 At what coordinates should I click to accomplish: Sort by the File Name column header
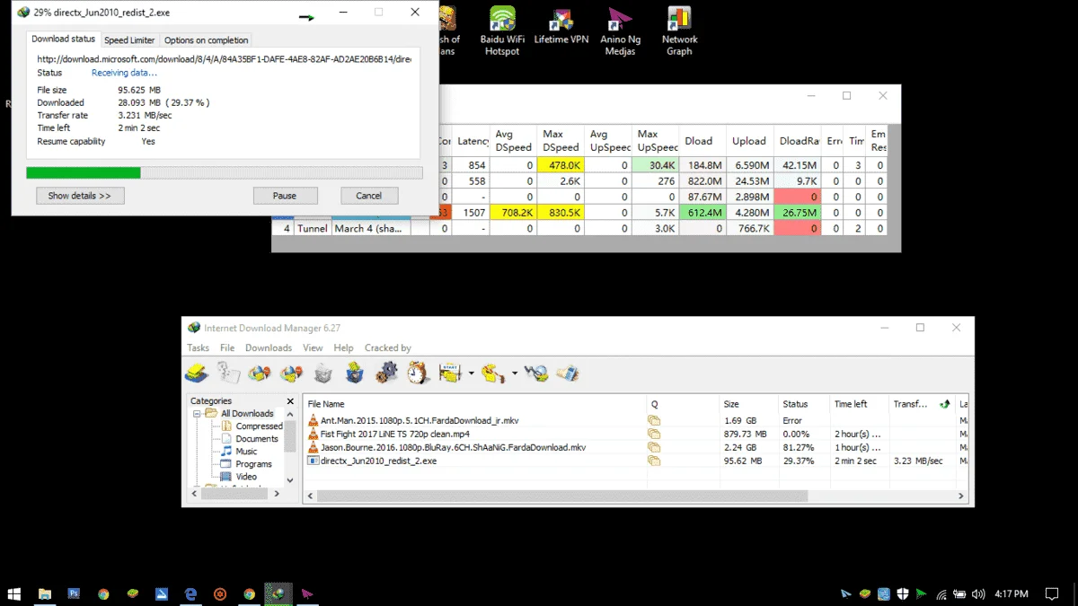(475, 404)
